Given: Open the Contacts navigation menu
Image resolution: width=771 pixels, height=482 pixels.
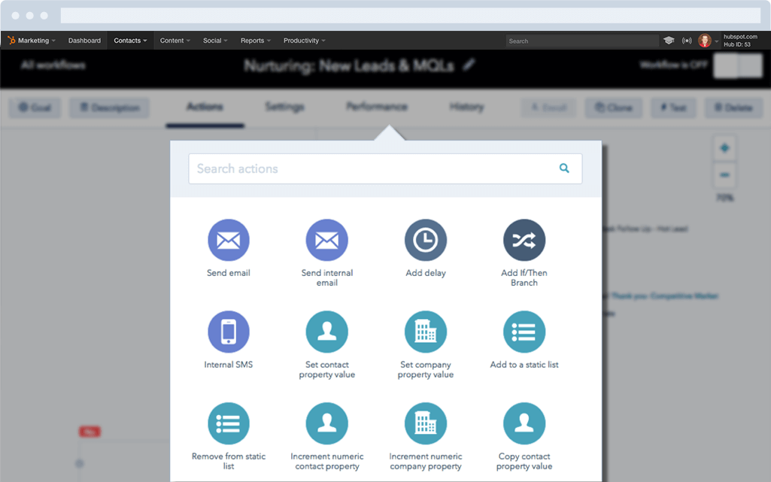Looking at the screenshot, I should pos(129,40).
